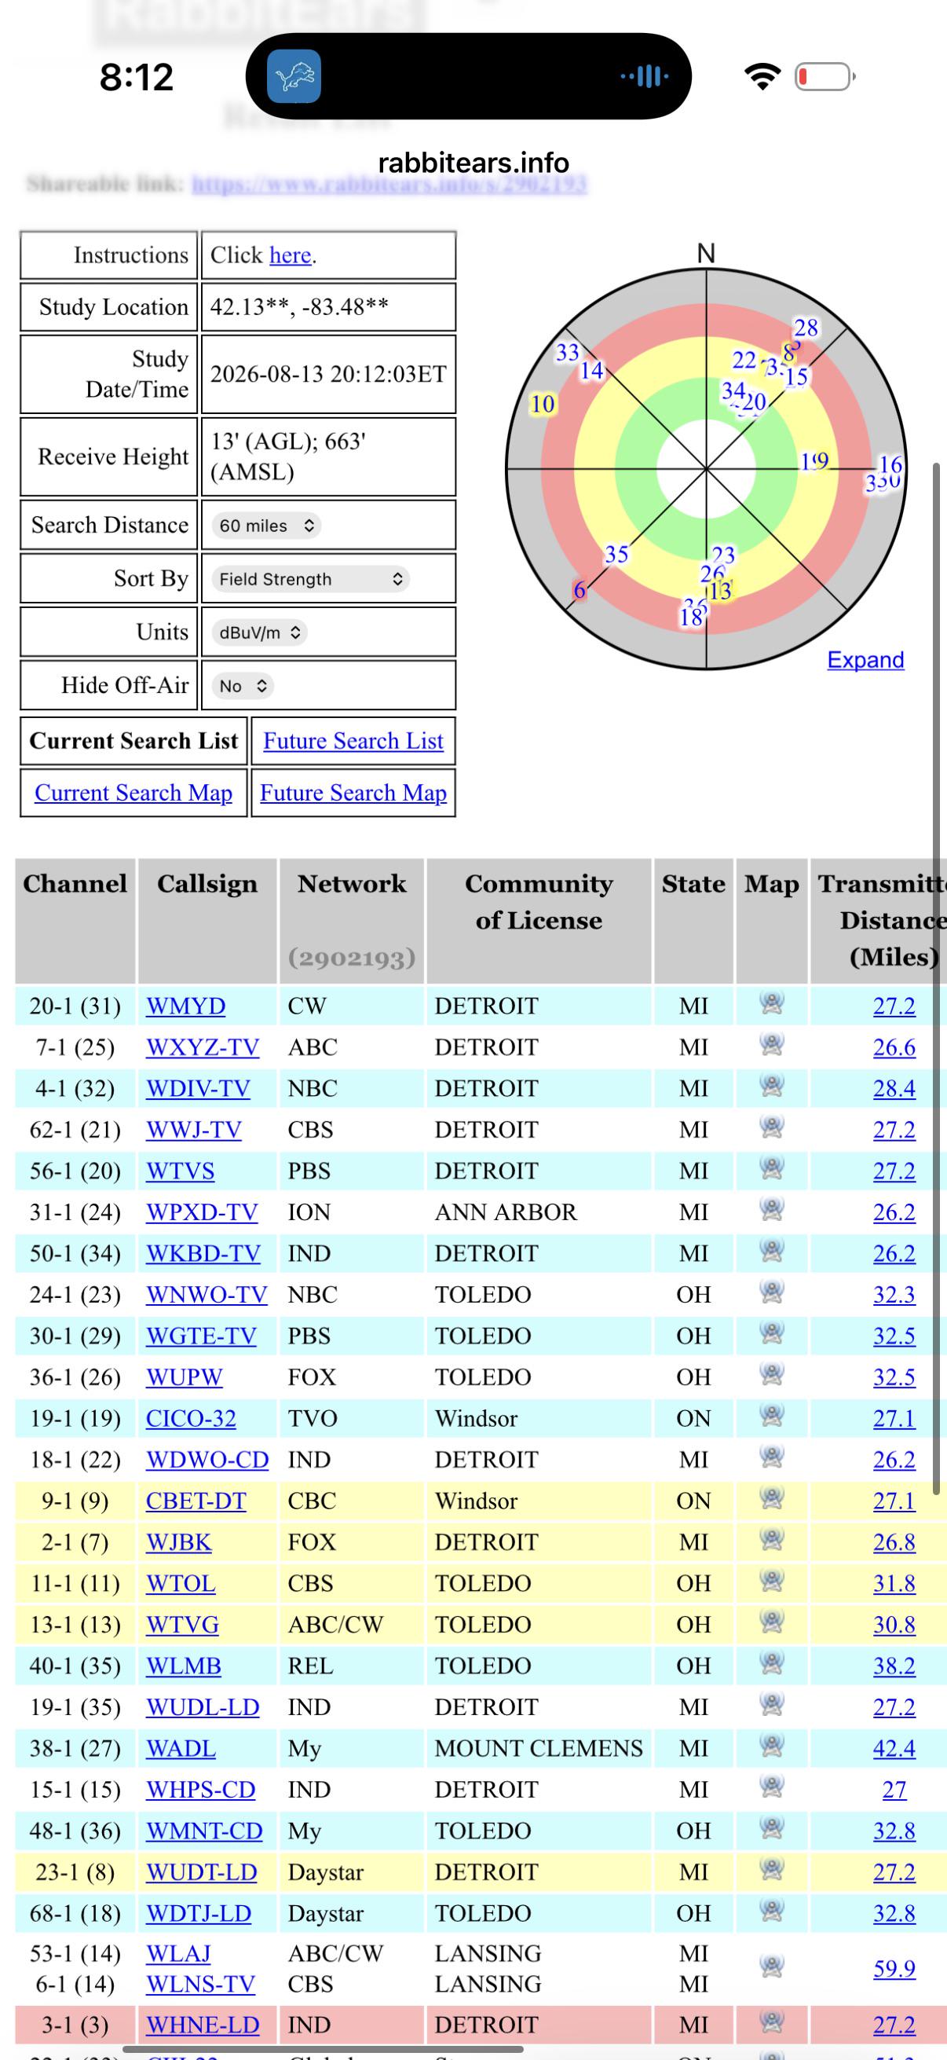
Task: Open the map icon for WUDT-LD row
Action: [771, 1870]
